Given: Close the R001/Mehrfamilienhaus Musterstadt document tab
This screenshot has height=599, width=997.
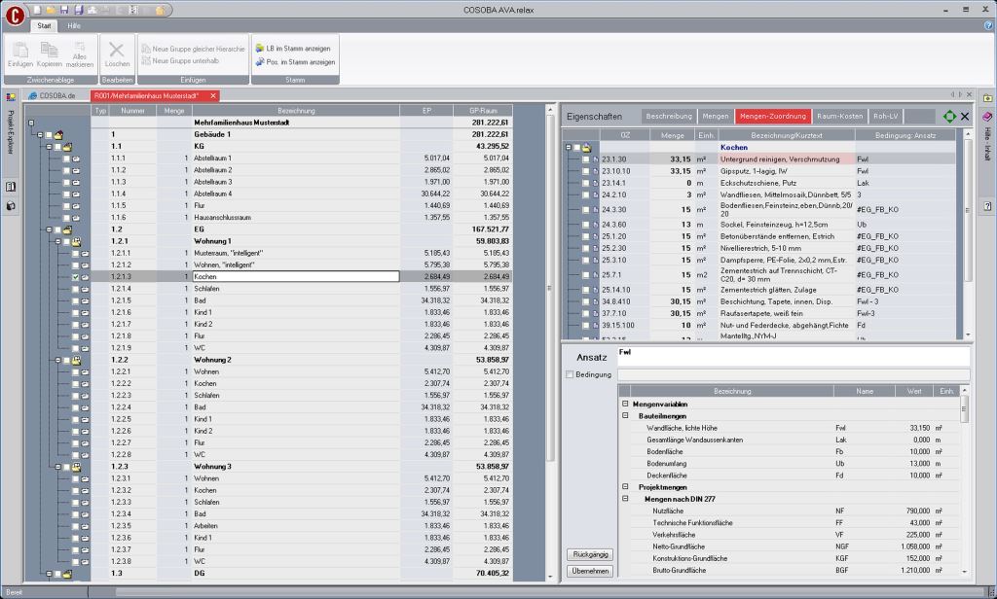Looking at the screenshot, I should (x=213, y=96).
